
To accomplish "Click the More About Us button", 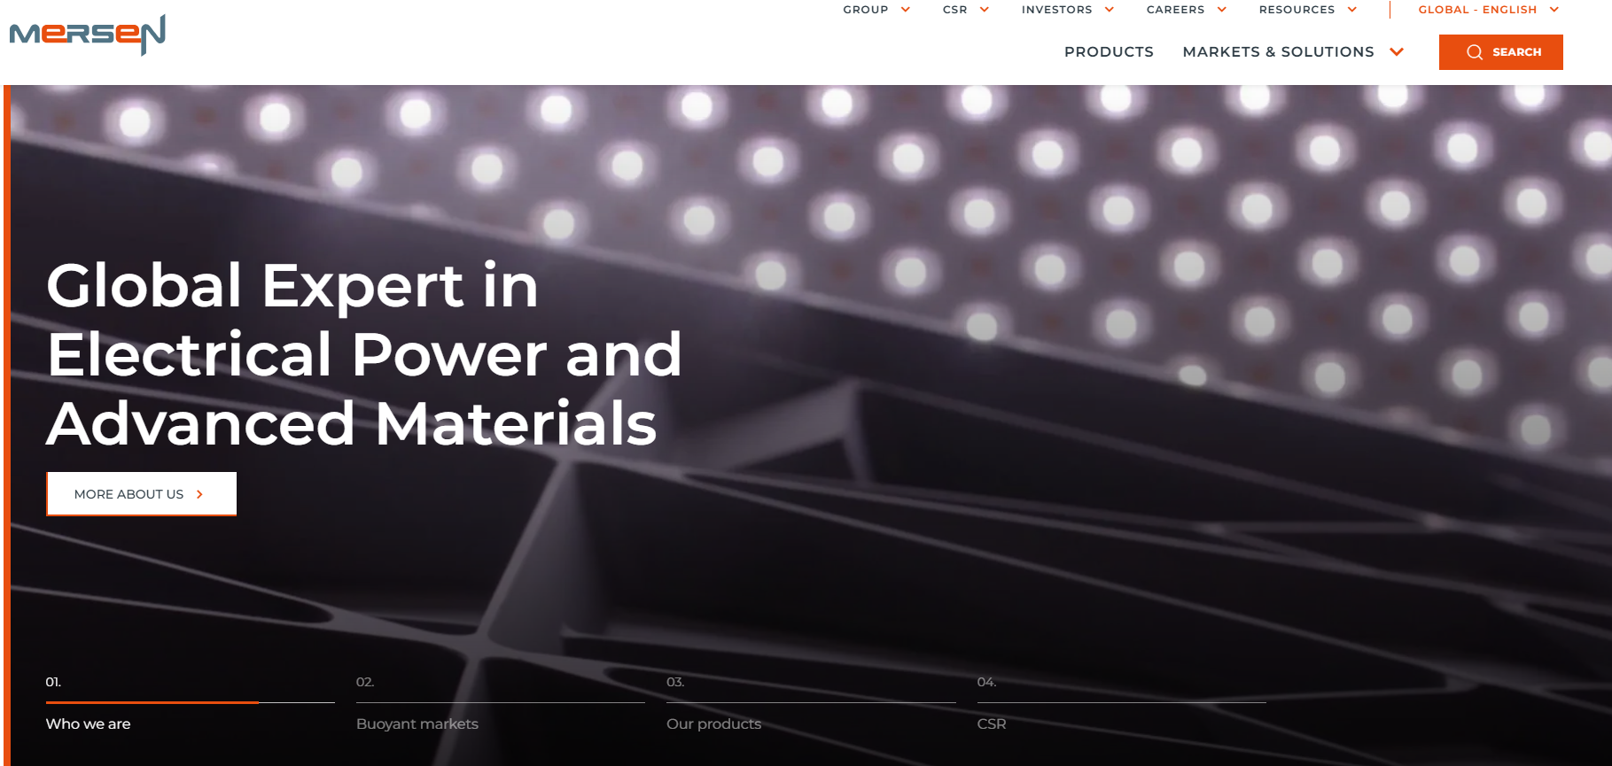I will pos(142,493).
